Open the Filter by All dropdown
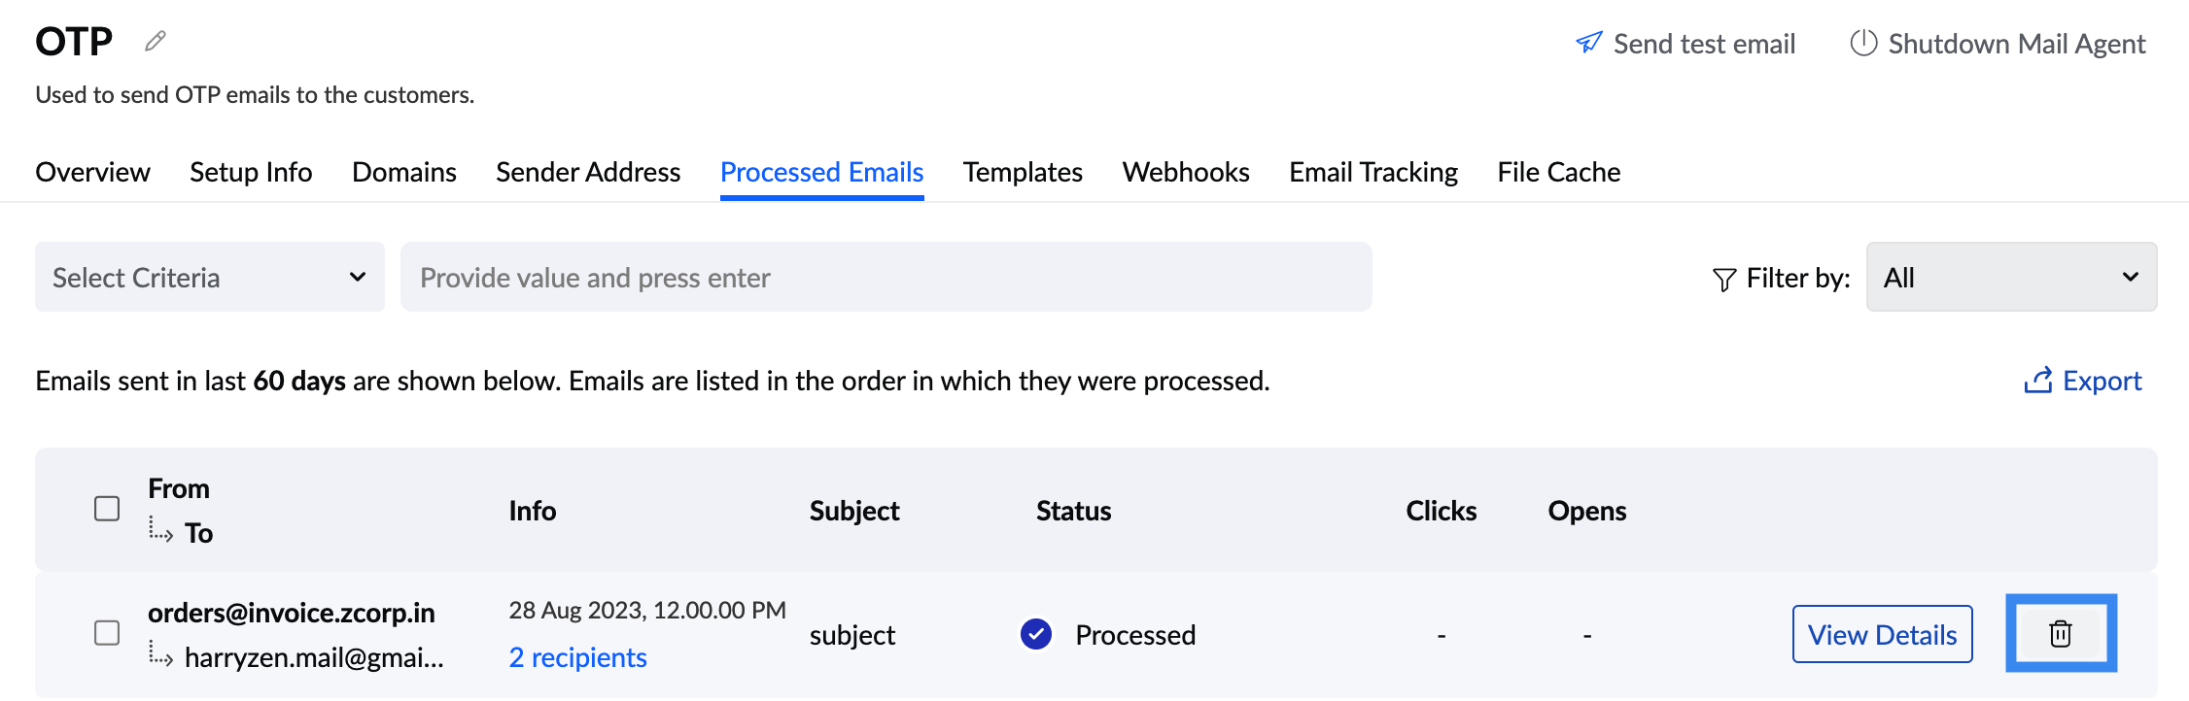 click(x=2011, y=277)
